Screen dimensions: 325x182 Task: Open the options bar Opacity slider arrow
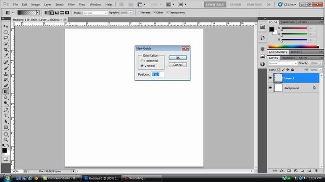131,13
